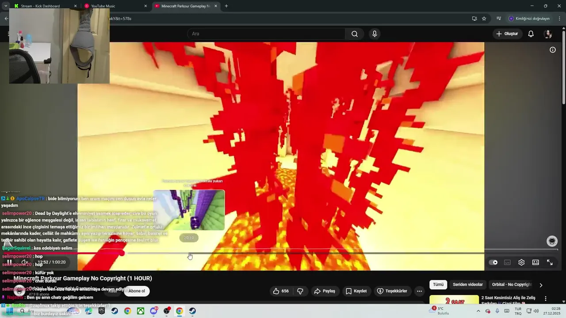566x318 pixels.
Task: Click the YouTube search magnifier button
Action: pos(355,34)
